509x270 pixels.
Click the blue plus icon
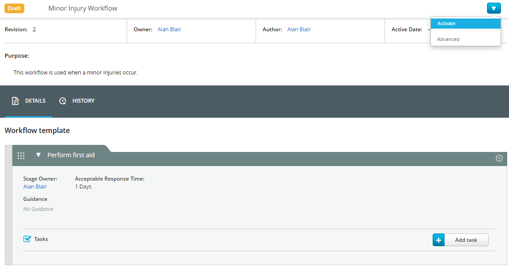(438, 240)
